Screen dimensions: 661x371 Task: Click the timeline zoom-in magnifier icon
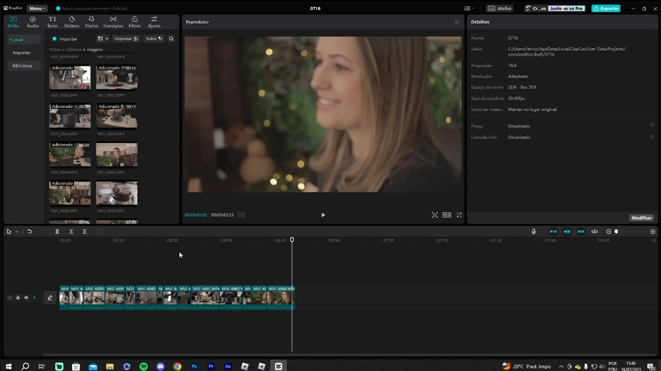653,232
